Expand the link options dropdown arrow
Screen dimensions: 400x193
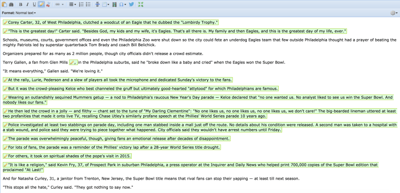63,4
